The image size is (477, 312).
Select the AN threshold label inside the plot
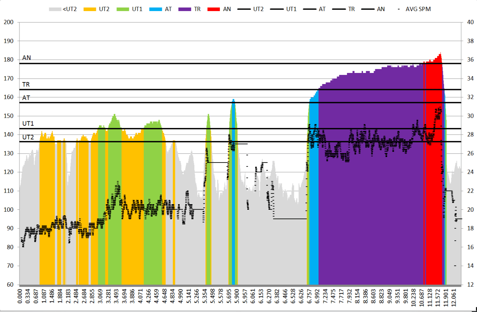point(27,58)
